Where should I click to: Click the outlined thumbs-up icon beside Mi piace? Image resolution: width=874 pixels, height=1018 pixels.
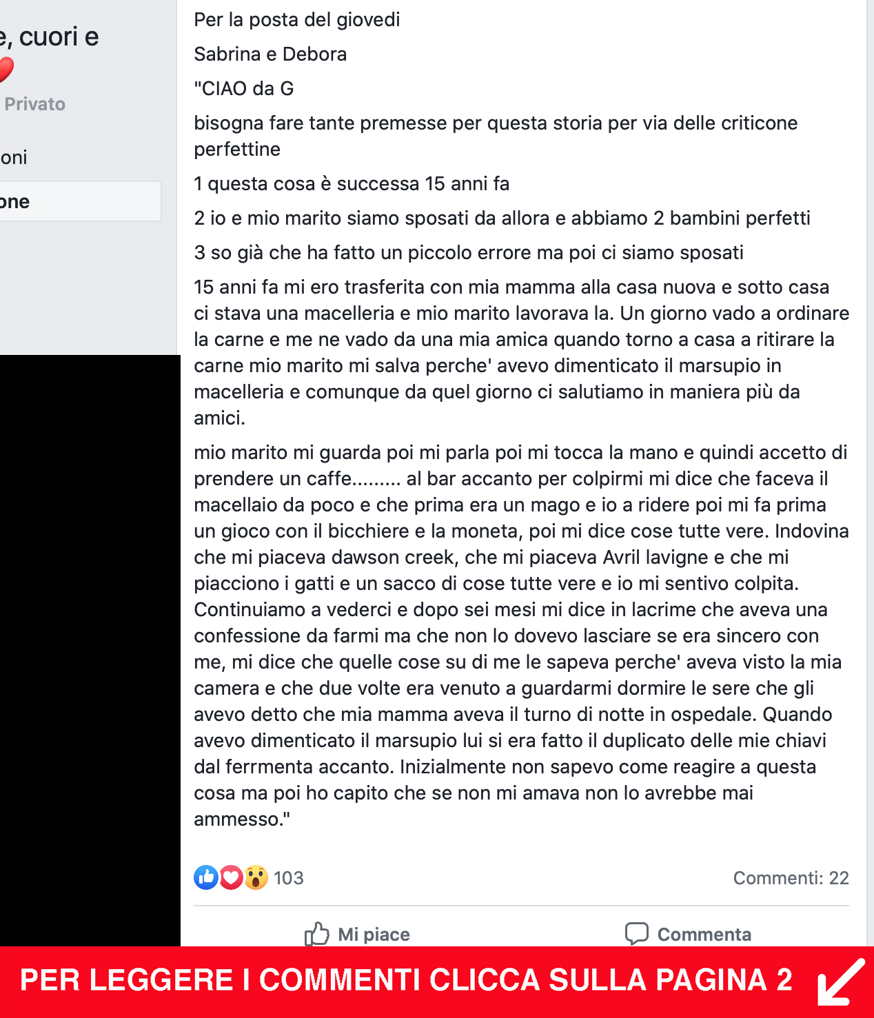tap(317, 934)
